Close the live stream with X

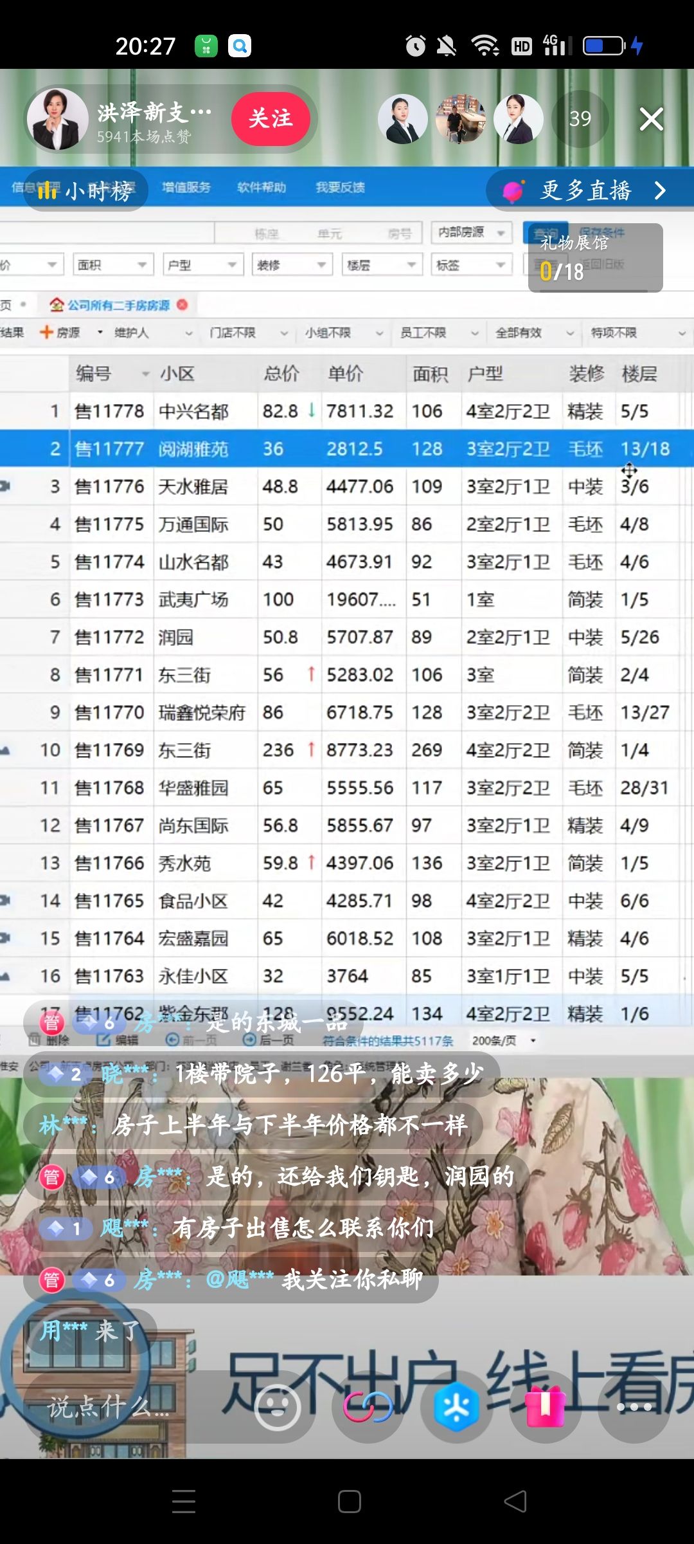tap(651, 119)
